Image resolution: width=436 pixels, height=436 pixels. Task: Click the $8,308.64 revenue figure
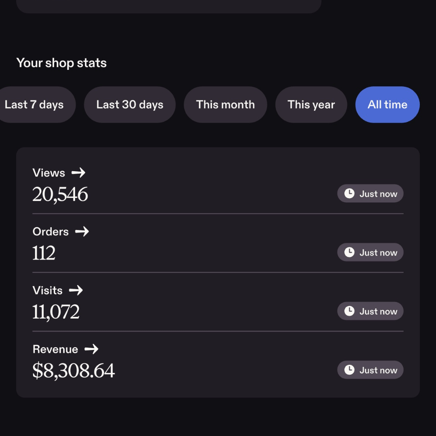[x=73, y=371]
